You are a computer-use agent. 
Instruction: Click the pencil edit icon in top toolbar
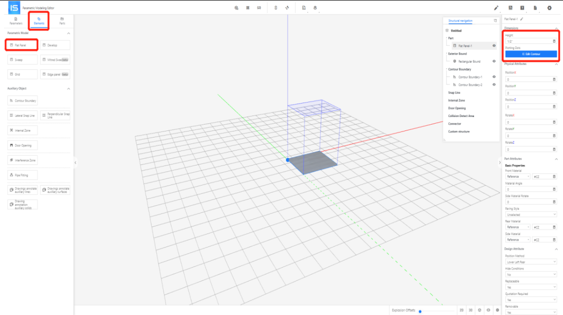pyautogui.click(x=496, y=8)
